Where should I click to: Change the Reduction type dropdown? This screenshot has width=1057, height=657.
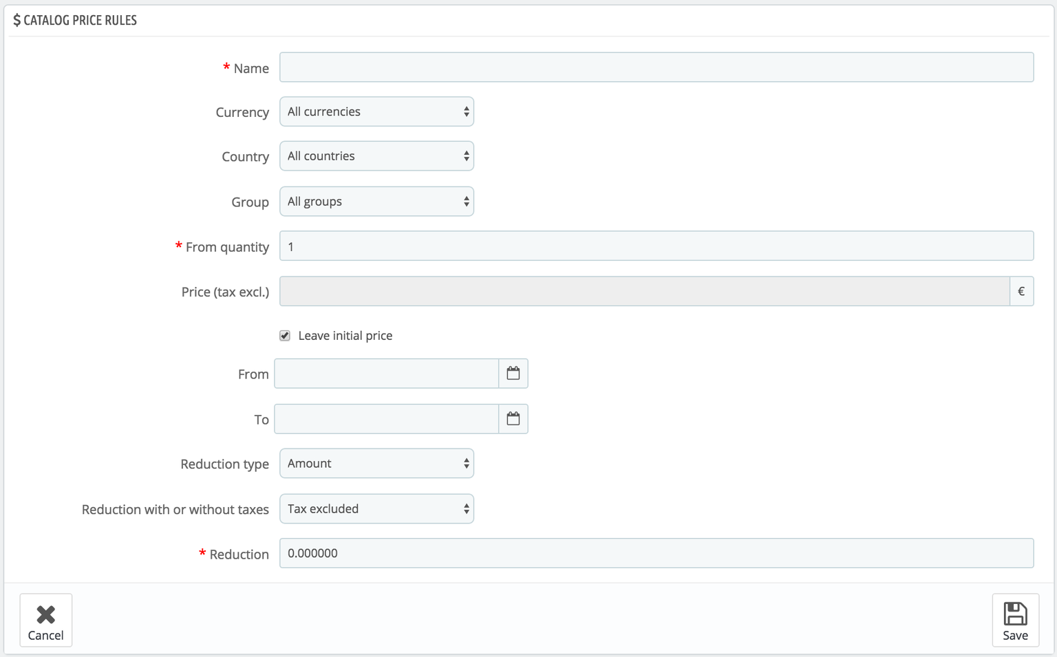point(376,464)
